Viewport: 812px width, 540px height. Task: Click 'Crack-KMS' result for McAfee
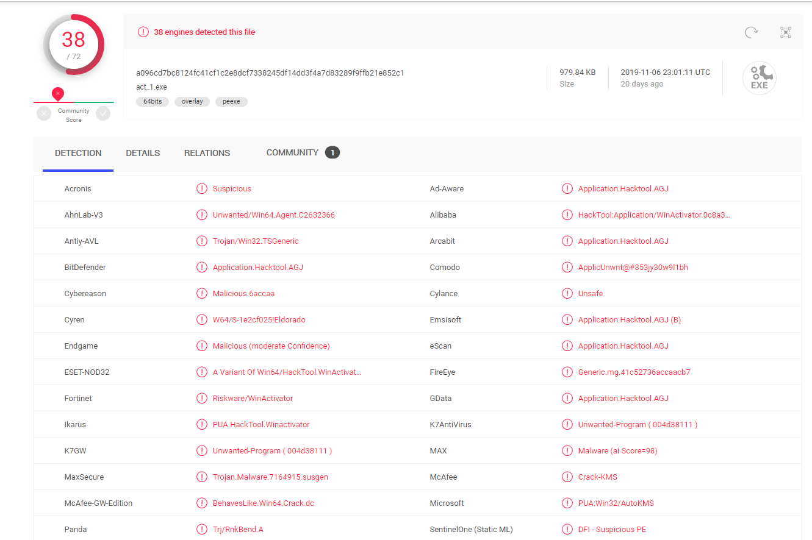[598, 477]
